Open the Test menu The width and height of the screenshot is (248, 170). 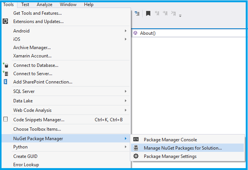click(25, 5)
